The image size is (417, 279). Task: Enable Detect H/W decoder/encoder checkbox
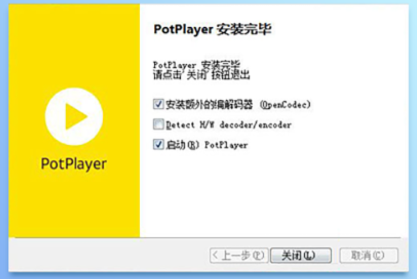click(158, 124)
